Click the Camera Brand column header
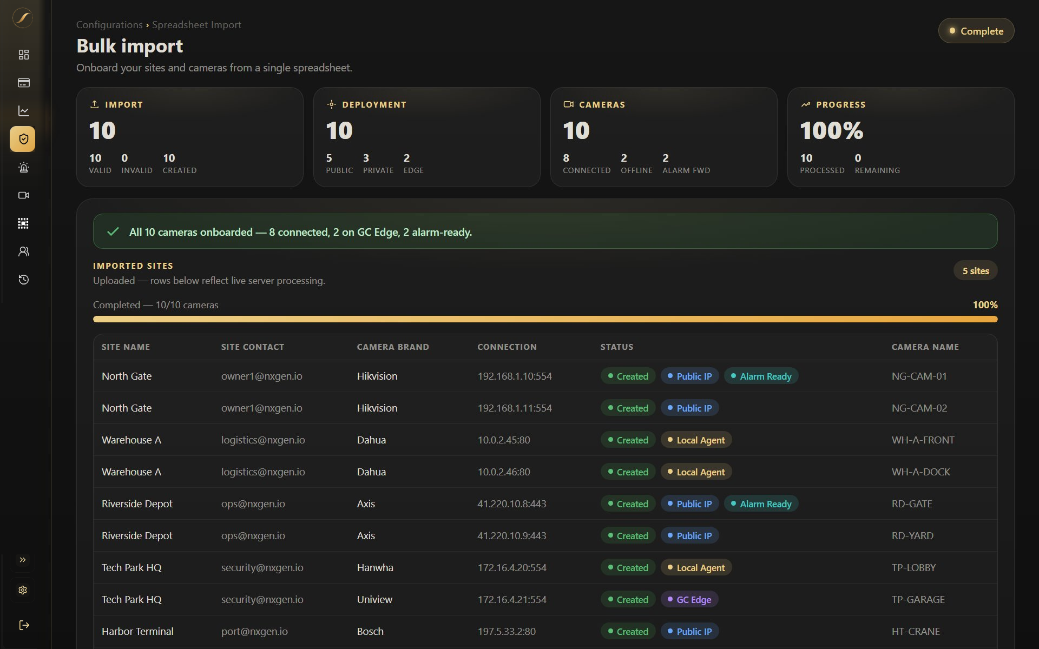 coord(393,347)
